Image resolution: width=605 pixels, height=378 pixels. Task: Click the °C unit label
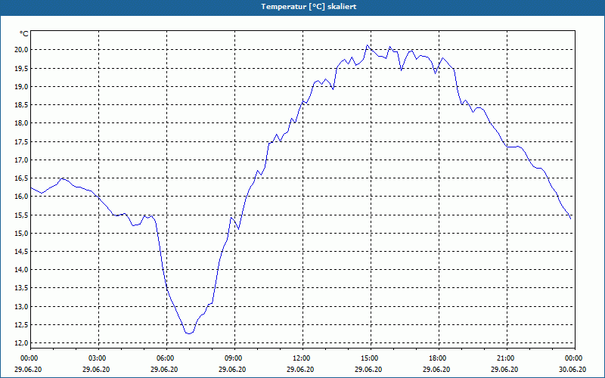coord(24,34)
